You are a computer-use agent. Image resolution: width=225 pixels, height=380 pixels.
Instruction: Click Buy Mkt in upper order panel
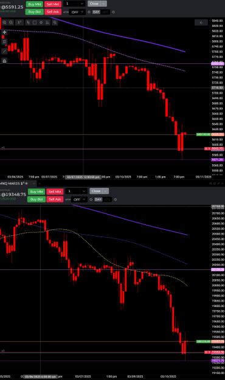[35, 4]
